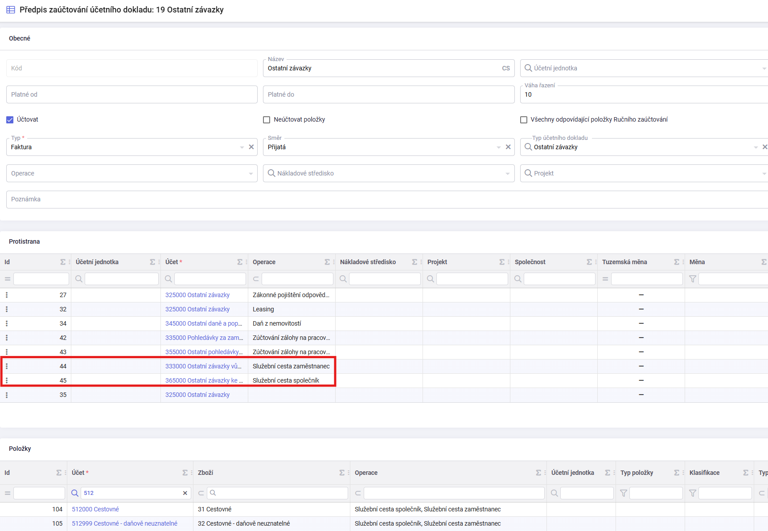
Task: Select cell Leasing in Operace column
Action: click(x=292, y=309)
